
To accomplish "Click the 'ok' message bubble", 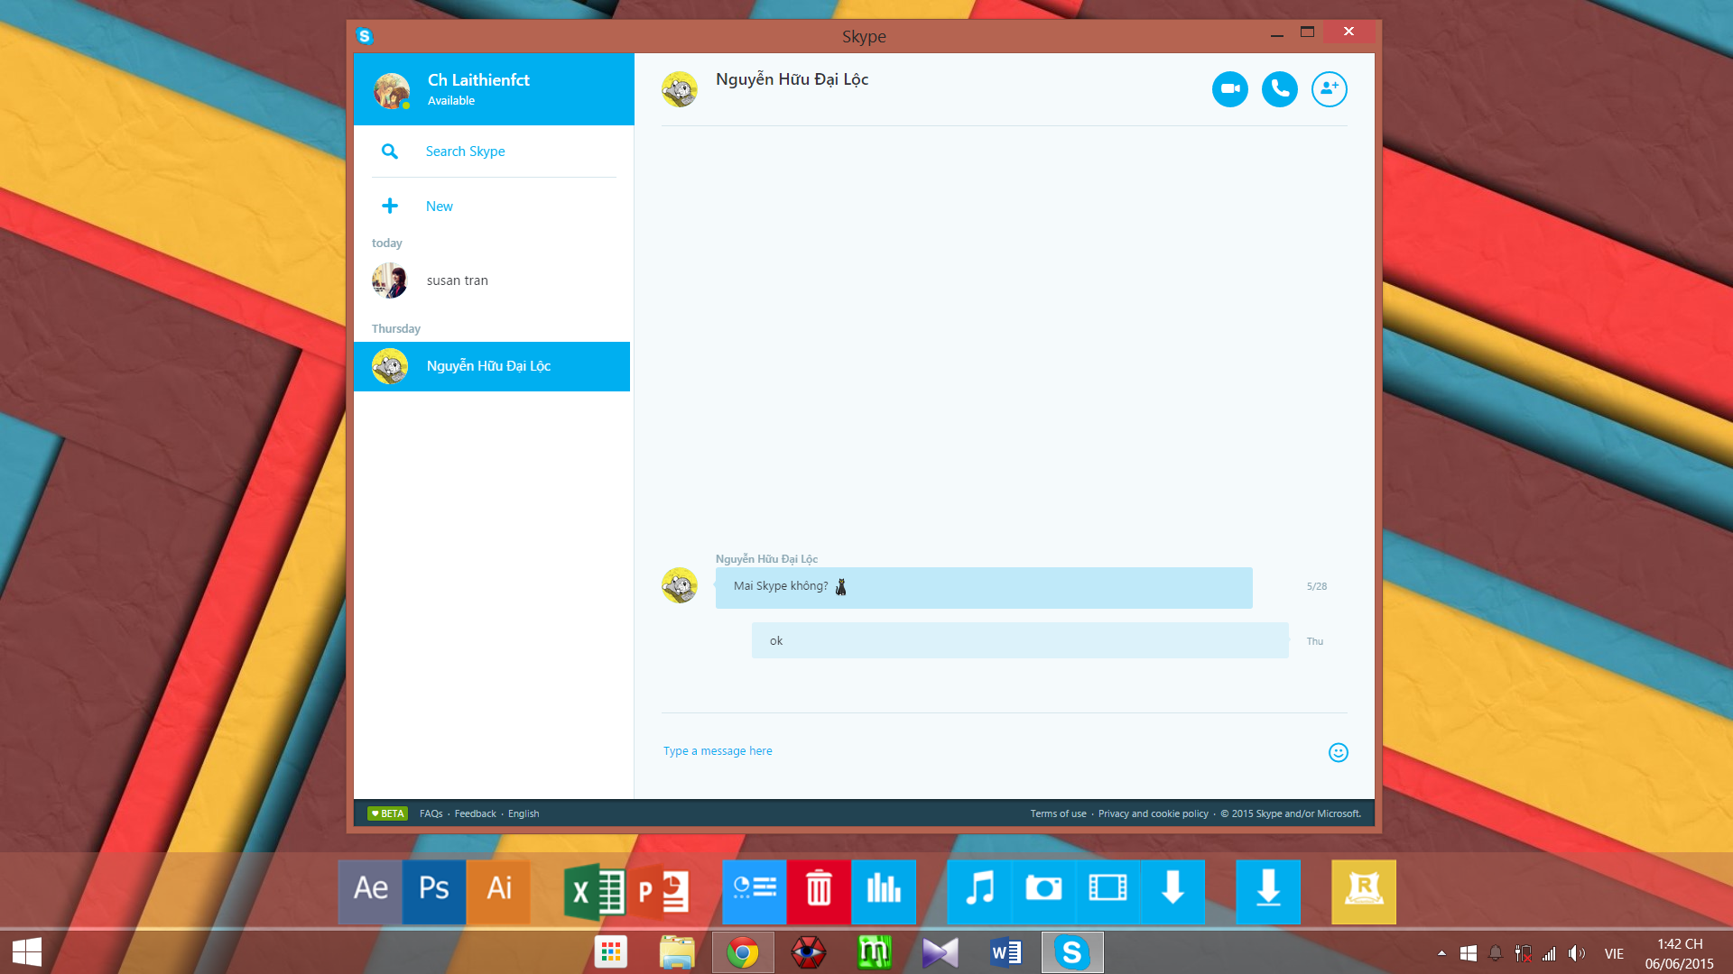I will 1019,640.
